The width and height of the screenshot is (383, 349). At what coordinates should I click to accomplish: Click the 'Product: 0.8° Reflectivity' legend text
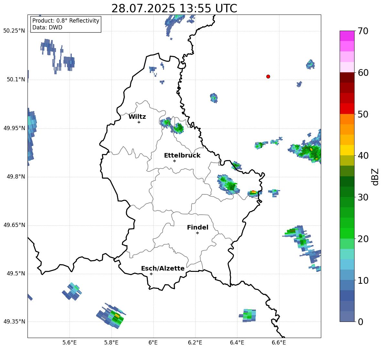[66, 21]
